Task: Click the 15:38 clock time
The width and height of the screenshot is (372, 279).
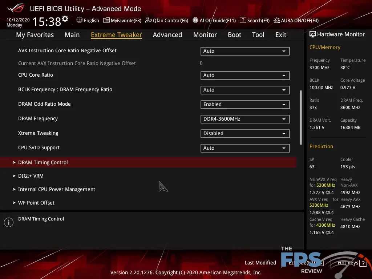Action: pos(47,21)
